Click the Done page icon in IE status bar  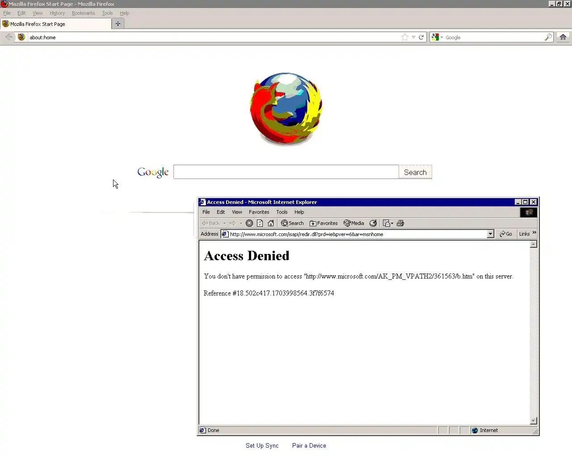[202, 430]
